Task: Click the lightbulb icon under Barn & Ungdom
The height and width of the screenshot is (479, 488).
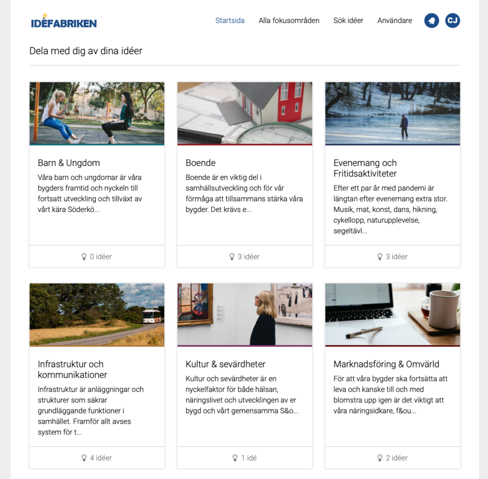Action: pos(84,256)
